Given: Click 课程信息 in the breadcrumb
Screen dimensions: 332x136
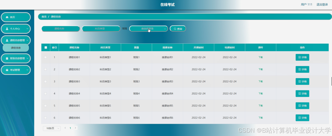Looking at the screenshot, I should 56,17.
